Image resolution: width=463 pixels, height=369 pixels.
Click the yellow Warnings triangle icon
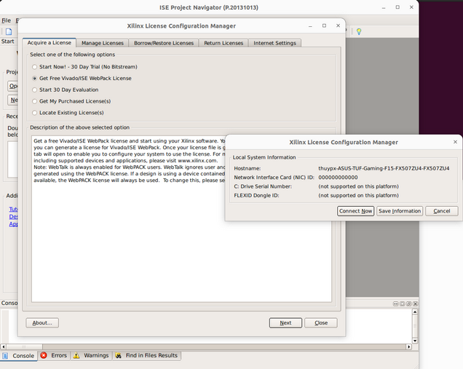(x=76, y=355)
